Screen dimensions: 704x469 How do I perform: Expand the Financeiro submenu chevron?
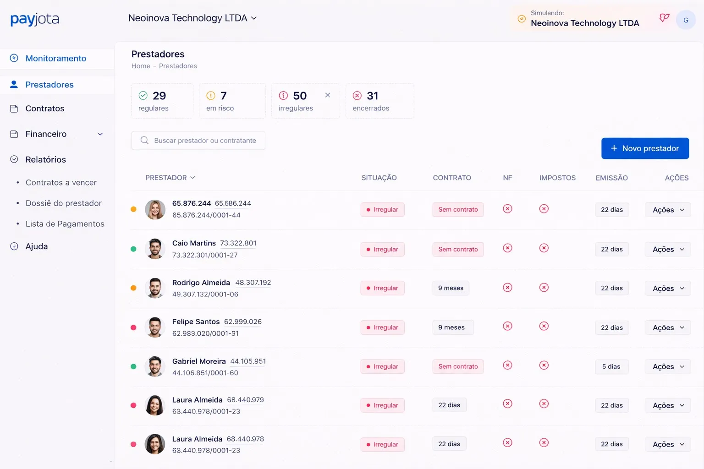(100, 134)
